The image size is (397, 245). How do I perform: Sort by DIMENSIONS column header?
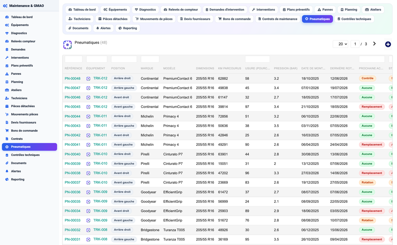(x=205, y=68)
